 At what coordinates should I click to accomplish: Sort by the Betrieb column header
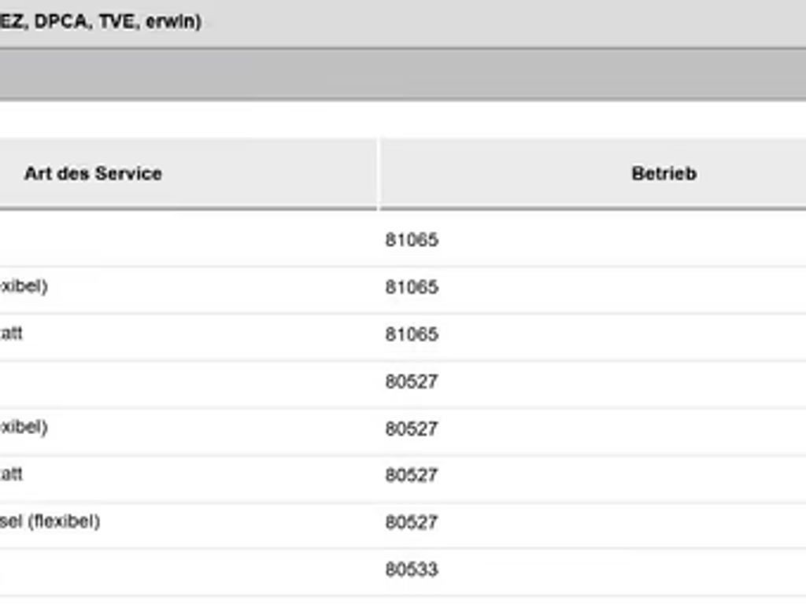pyautogui.click(x=664, y=174)
